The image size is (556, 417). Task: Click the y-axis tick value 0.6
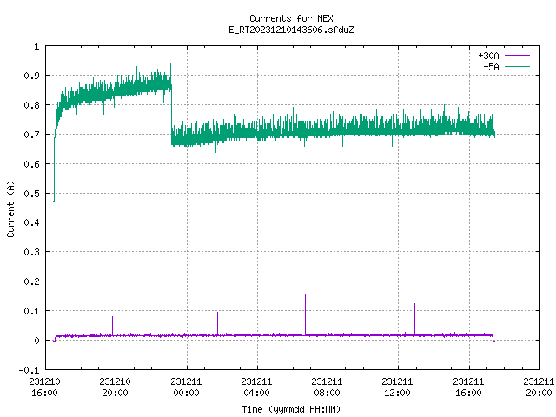coord(31,164)
